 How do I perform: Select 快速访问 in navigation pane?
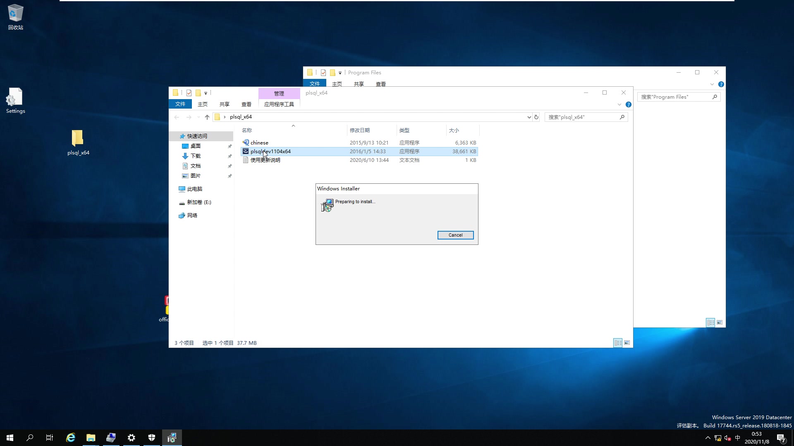[x=197, y=136]
